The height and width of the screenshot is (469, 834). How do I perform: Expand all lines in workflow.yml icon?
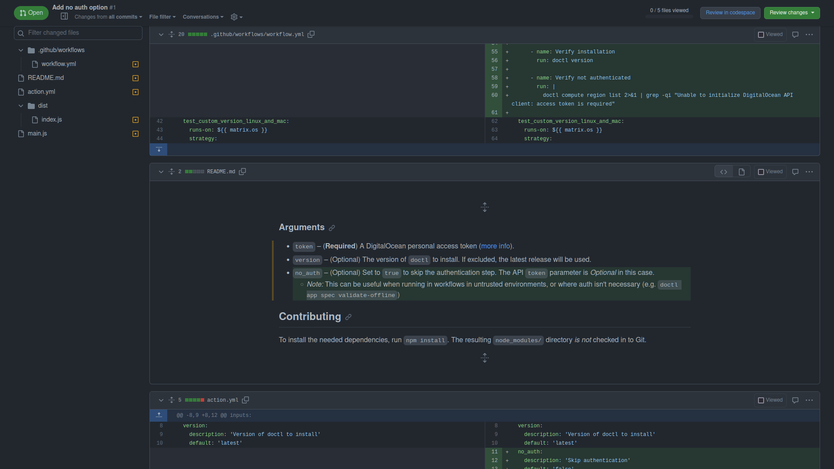(172, 34)
